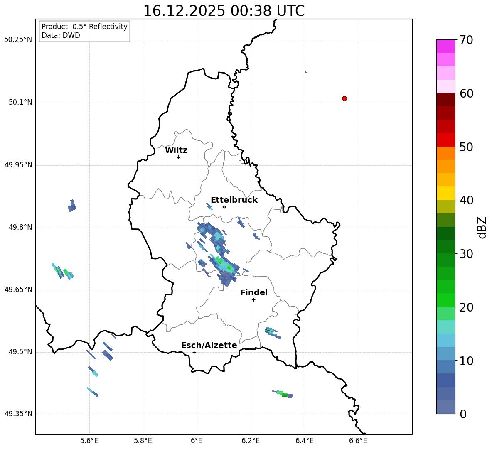Screen dimensions: 492x449
Task: Click the 5.6°E longitude label
Action: [x=89, y=441]
